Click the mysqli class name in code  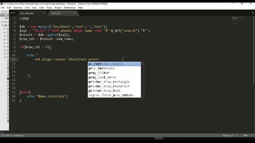(43, 27)
